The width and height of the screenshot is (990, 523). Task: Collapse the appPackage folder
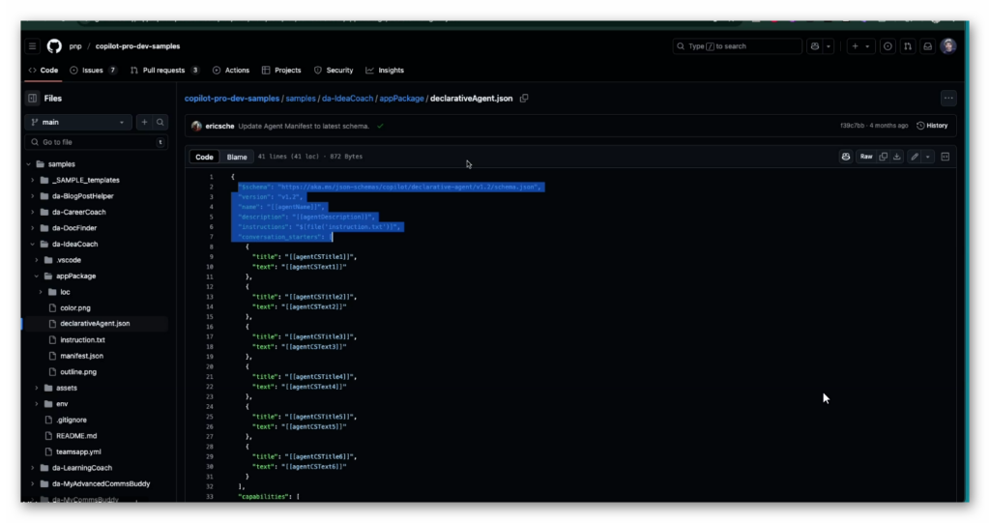pos(37,276)
